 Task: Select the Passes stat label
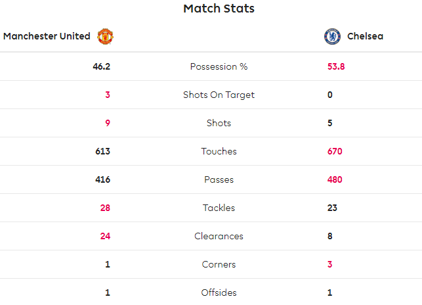(219, 179)
